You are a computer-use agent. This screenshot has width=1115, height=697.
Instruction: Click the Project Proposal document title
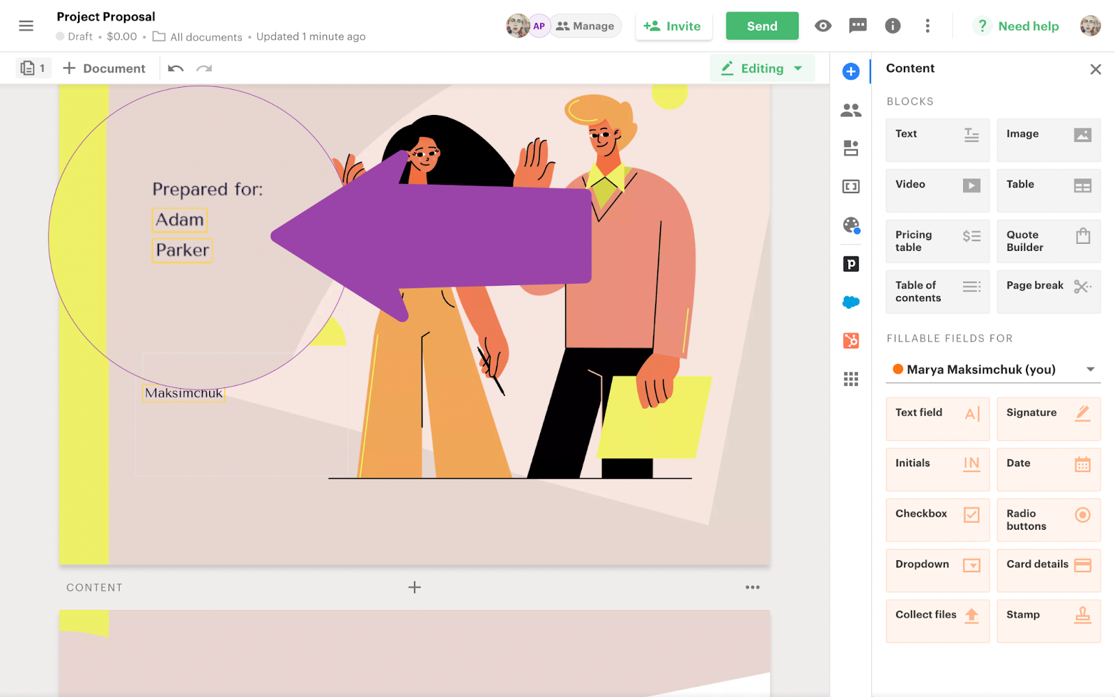pyautogui.click(x=106, y=17)
